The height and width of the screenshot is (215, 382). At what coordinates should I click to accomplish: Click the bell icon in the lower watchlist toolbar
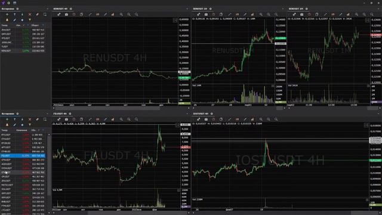click(7, 125)
